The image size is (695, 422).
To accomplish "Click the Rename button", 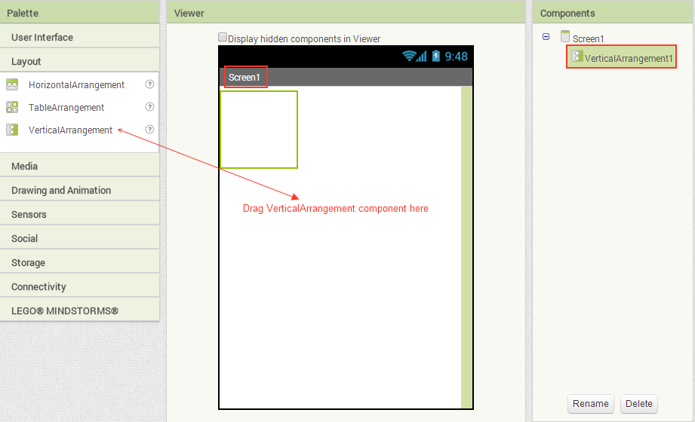I will point(590,403).
